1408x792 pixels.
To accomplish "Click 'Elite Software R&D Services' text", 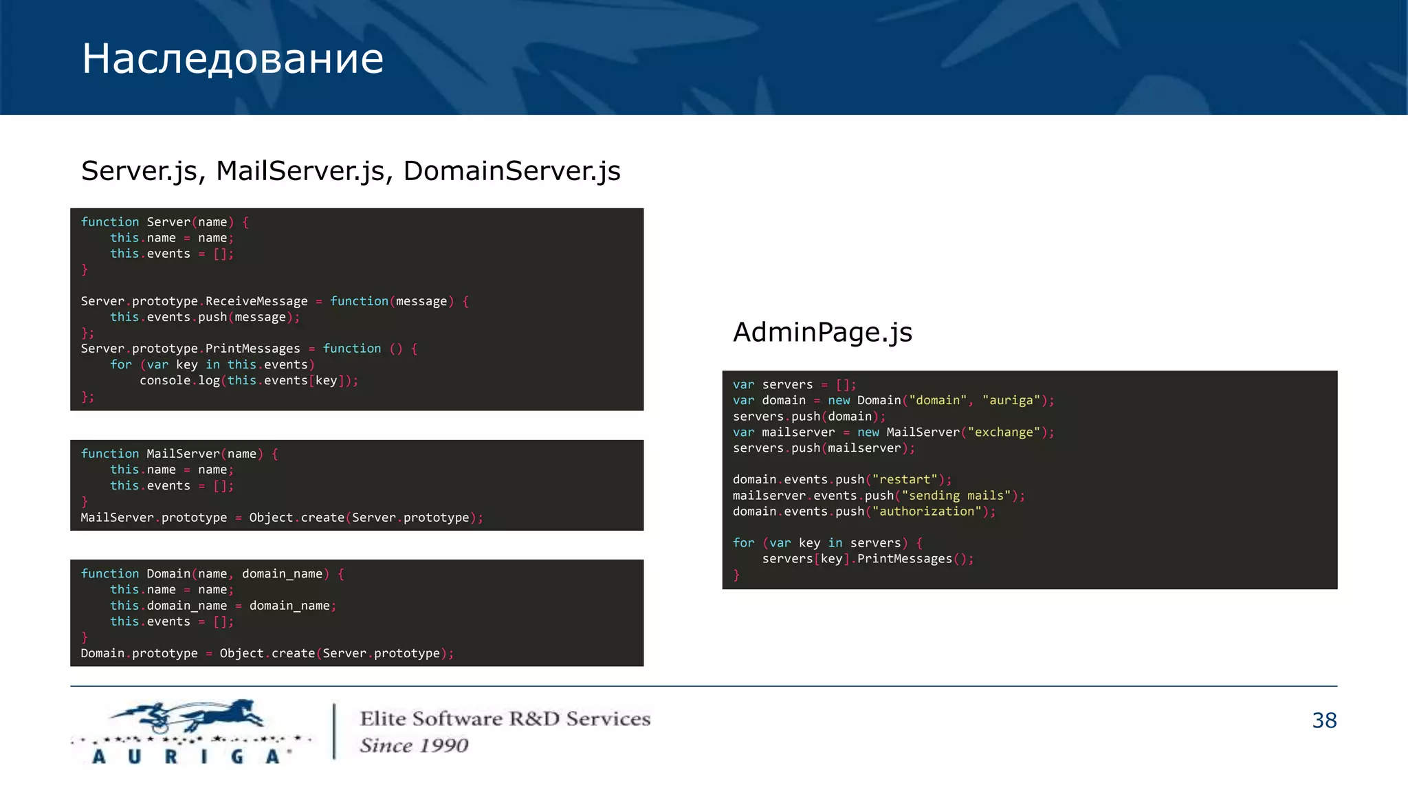I will click(505, 719).
